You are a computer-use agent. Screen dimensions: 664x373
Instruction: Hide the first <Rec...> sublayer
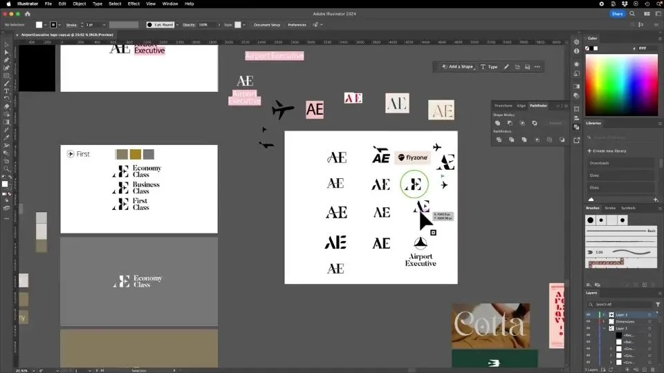[x=588, y=335]
